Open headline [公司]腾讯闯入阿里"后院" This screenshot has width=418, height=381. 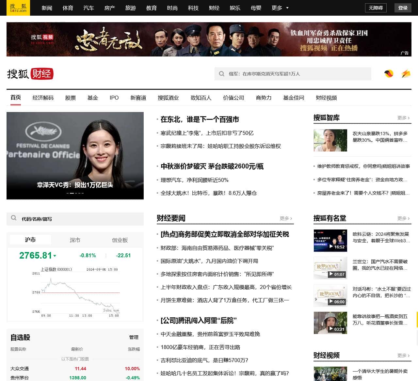tap(199, 321)
